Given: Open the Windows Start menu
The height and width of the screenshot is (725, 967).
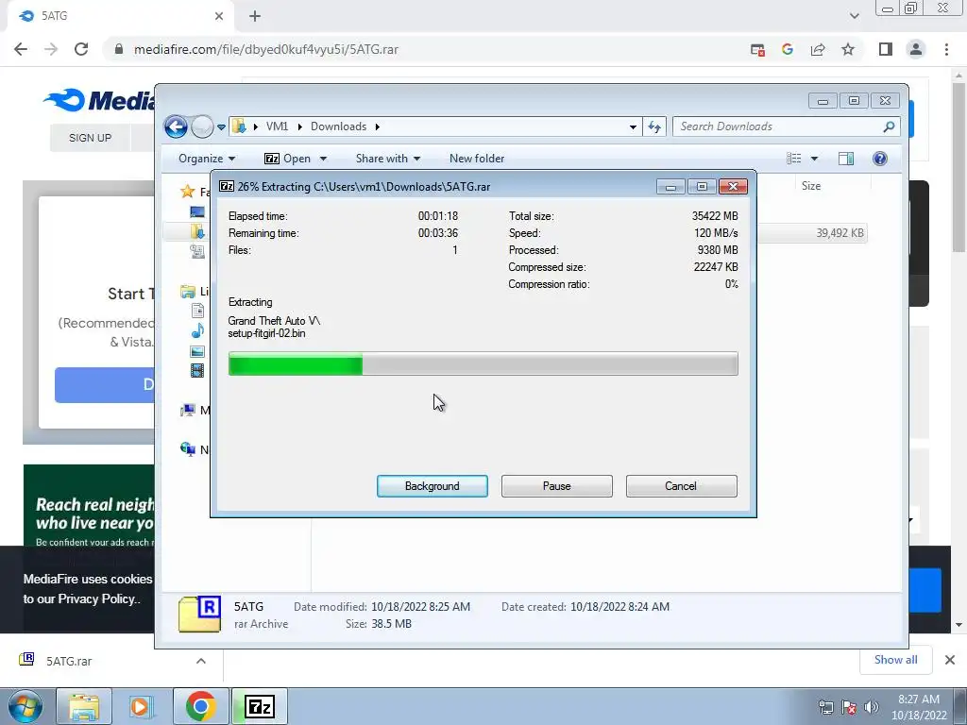Looking at the screenshot, I should click(25, 706).
